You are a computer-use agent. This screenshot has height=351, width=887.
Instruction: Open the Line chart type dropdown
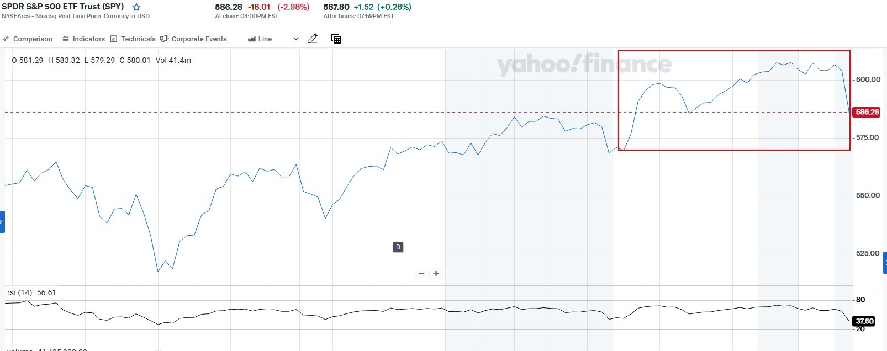pyautogui.click(x=273, y=39)
